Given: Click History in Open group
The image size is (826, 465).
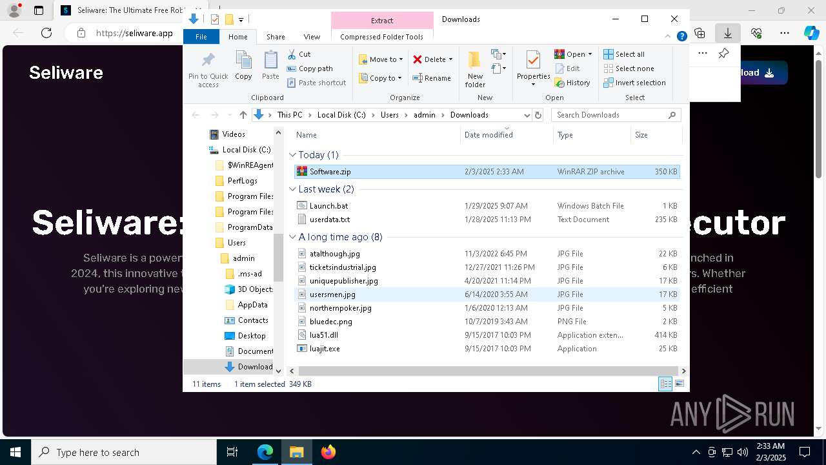Looking at the screenshot, I should pos(572,83).
